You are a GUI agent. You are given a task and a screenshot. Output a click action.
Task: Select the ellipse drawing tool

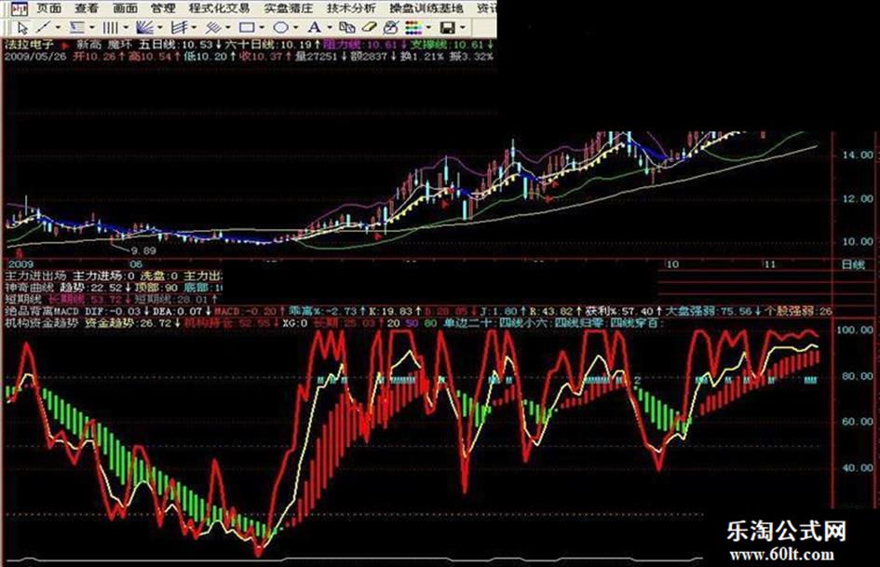click(280, 27)
